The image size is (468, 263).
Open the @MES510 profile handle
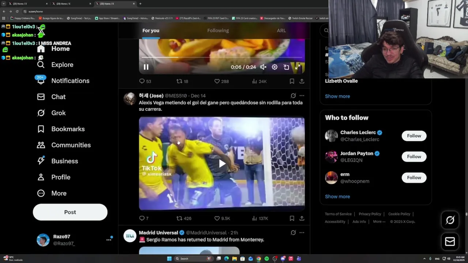pos(176,96)
